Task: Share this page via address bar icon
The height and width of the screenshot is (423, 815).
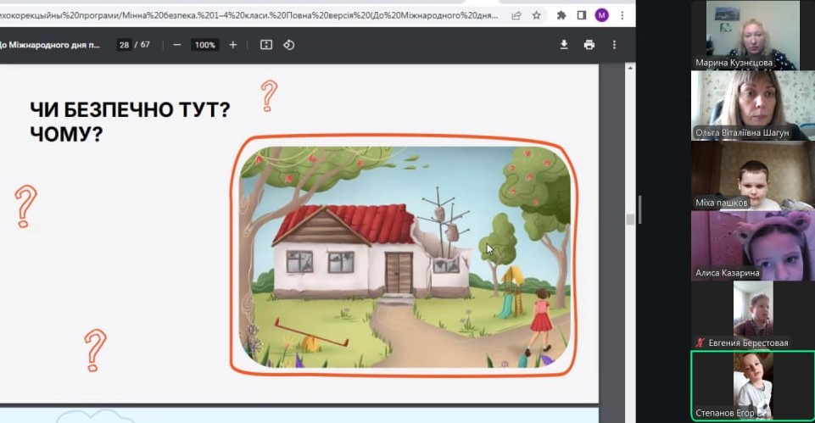Action: coord(516,15)
